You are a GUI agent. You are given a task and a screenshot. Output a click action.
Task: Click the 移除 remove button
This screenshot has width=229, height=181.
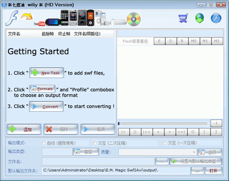(61, 129)
